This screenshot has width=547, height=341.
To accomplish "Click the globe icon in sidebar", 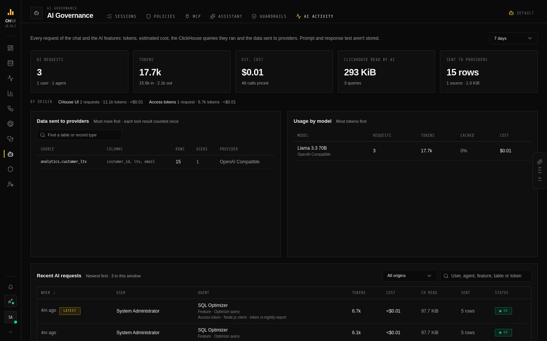I will tap(10, 124).
